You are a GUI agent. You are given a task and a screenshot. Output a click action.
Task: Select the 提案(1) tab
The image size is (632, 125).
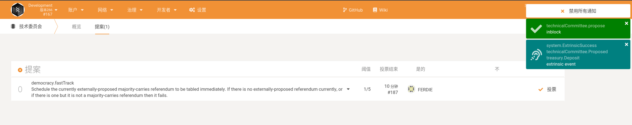pos(102,27)
